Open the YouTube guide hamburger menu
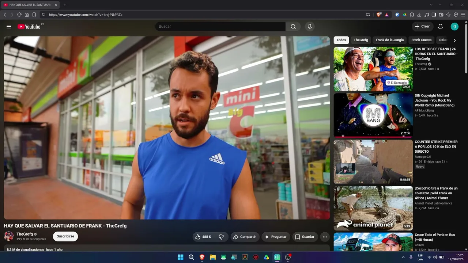 coord(9,27)
